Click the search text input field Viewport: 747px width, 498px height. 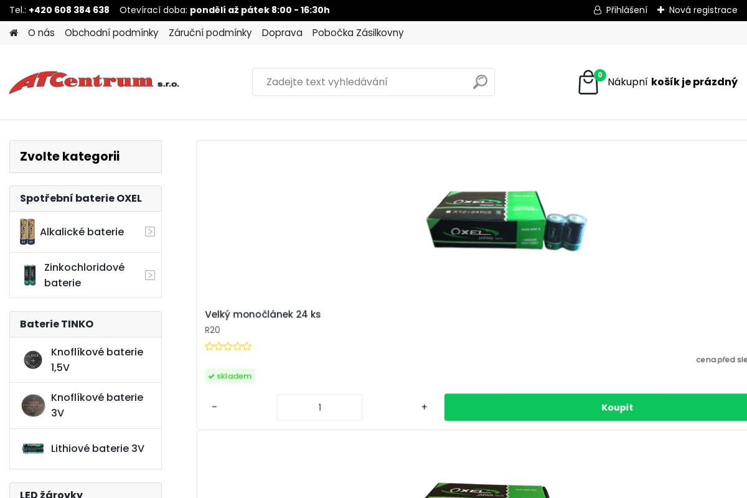pyautogui.click(x=361, y=82)
